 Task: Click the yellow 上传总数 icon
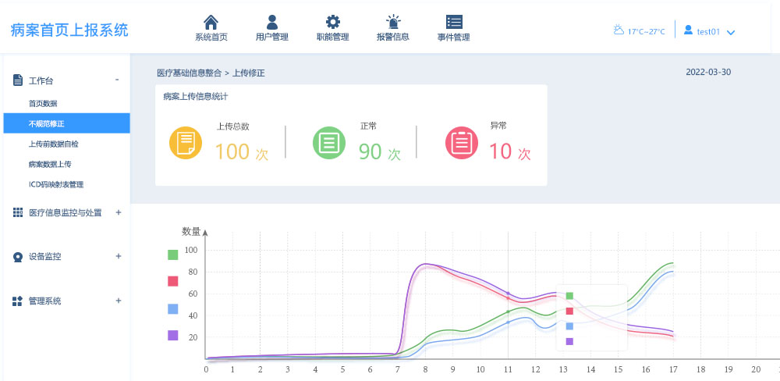pyautogui.click(x=186, y=143)
